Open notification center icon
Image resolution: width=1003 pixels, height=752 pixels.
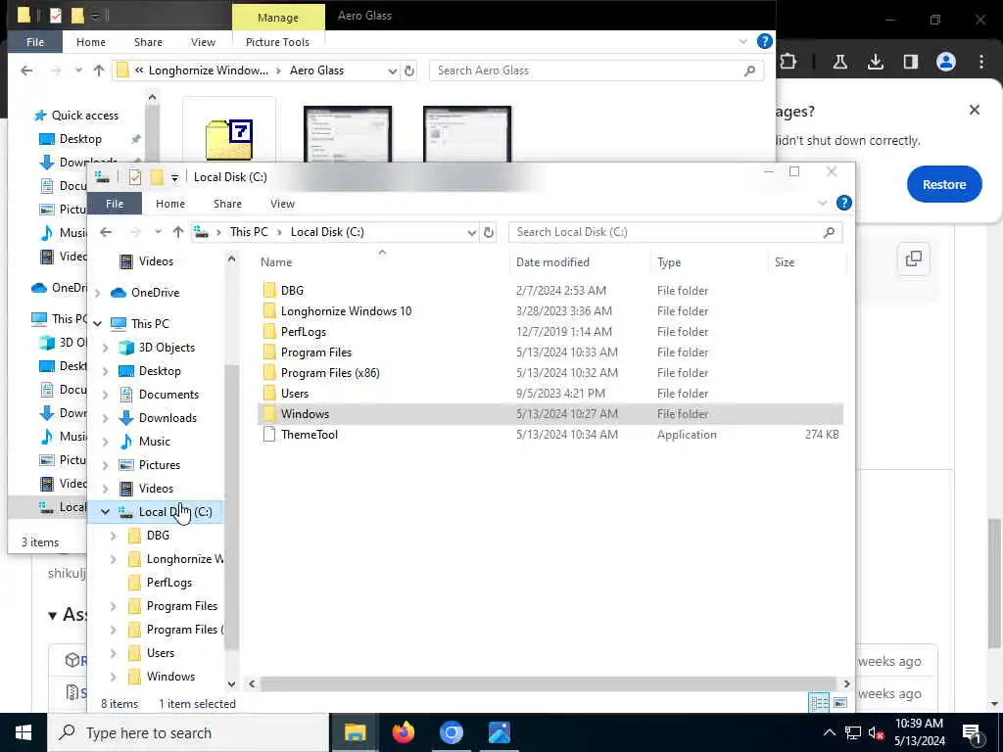pos(972,733)
